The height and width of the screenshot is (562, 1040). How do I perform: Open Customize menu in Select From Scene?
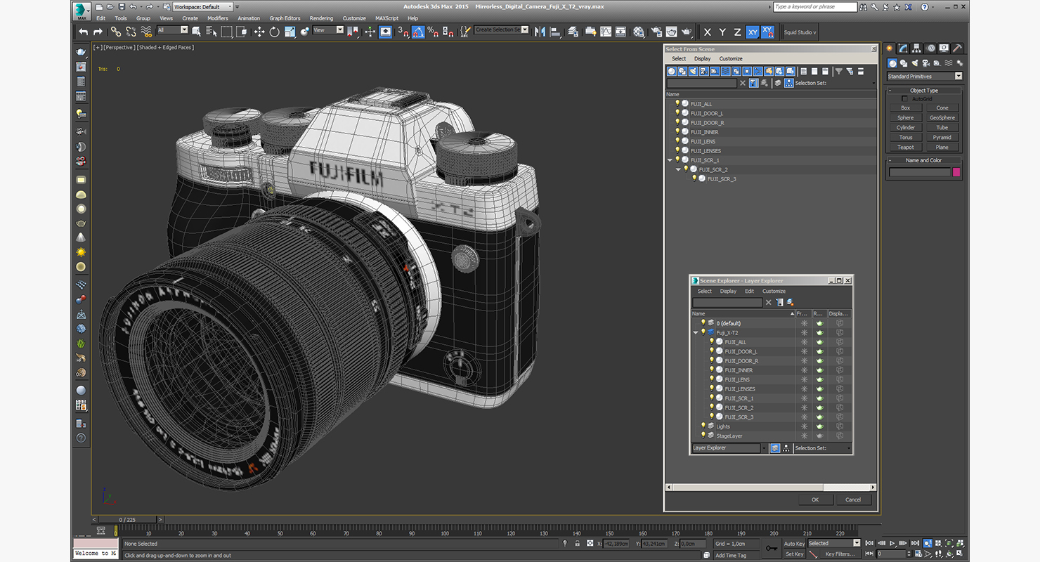click(x=731, y=59)
